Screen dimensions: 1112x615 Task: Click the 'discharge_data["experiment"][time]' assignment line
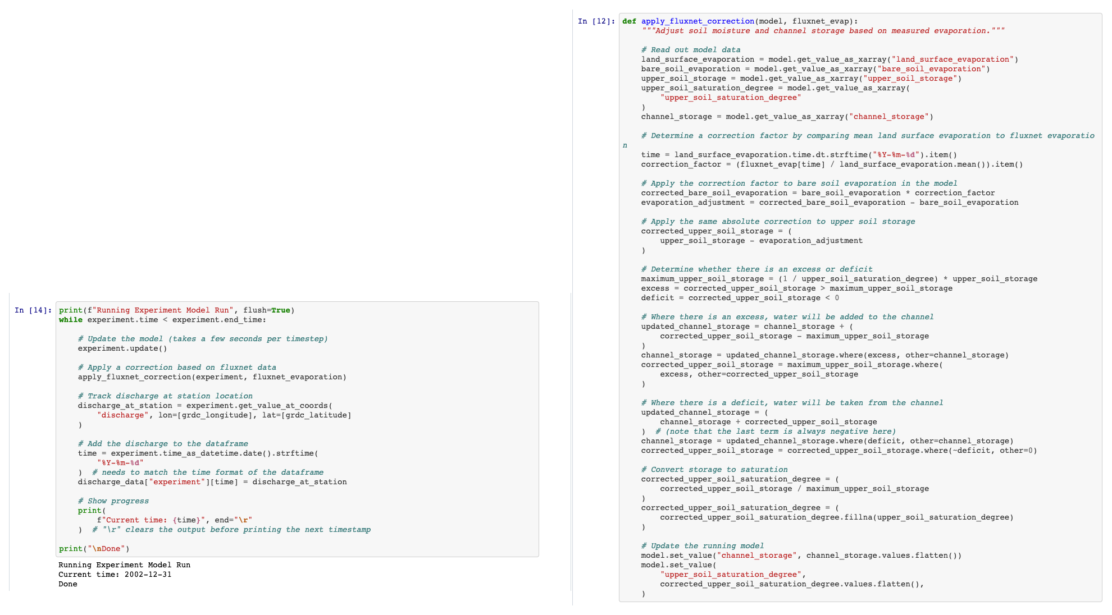click(212, 482)
